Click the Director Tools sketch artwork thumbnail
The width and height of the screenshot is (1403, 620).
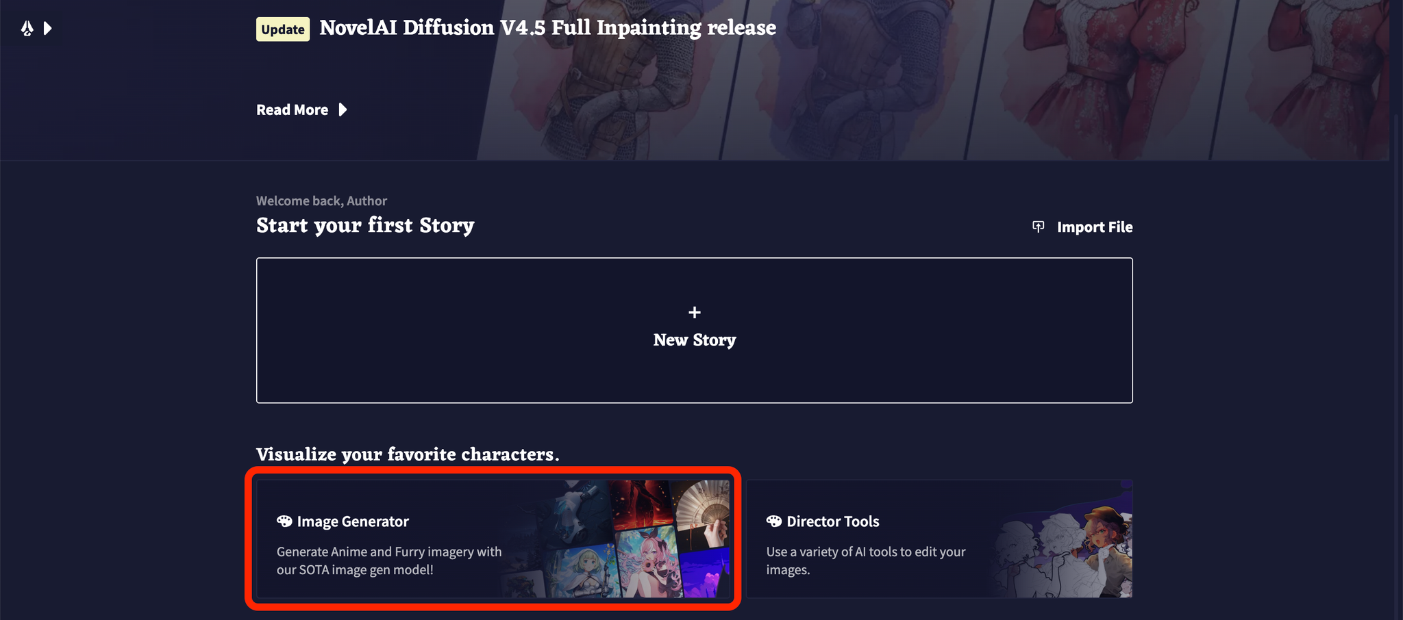click(x=1060, y=539)
